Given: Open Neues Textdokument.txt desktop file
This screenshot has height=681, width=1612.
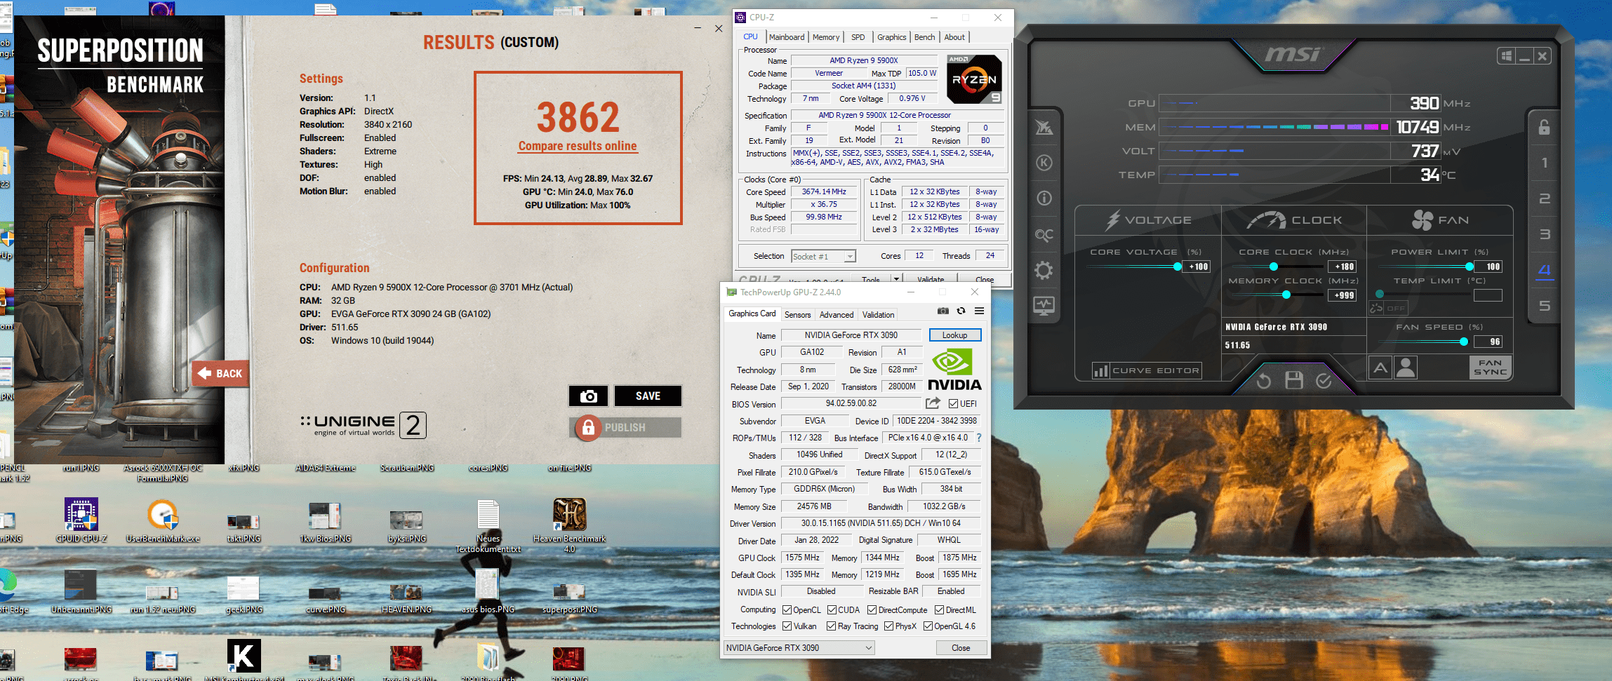Looking at the screenshot, I should (x=488, y=526).
